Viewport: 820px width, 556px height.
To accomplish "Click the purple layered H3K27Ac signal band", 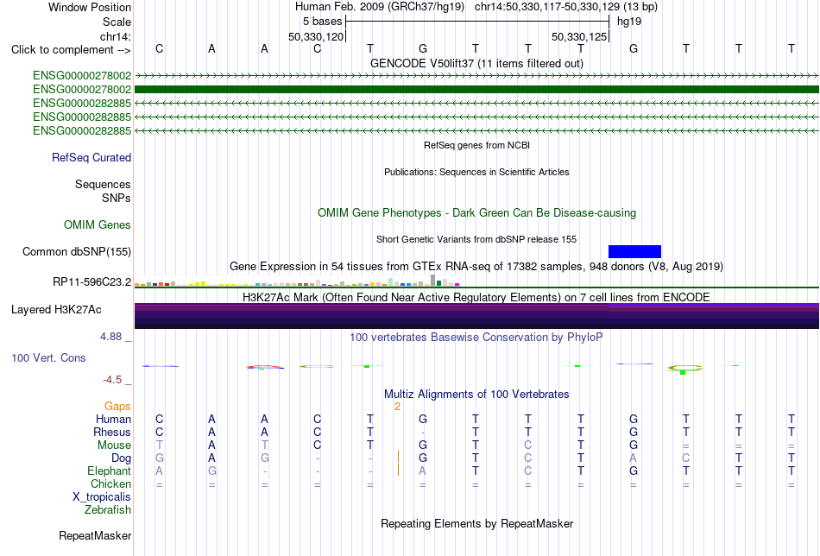I will coord(476,315).
